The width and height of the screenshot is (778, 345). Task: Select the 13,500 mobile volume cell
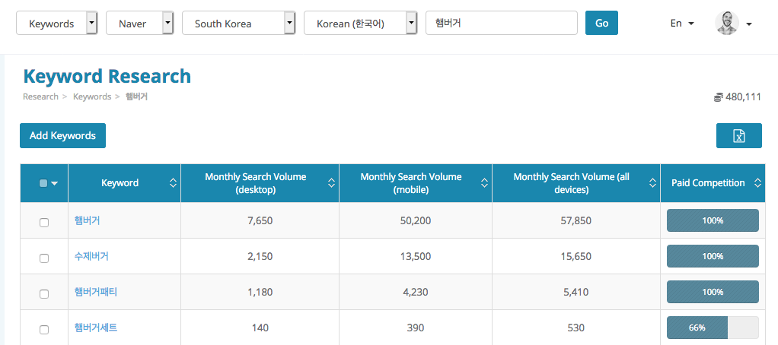click(416, 256)
